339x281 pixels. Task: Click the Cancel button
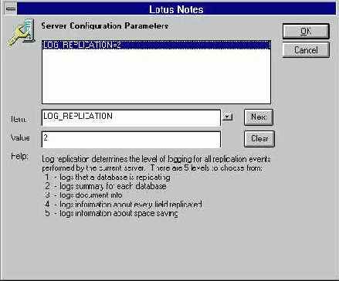tap(306, 50)
